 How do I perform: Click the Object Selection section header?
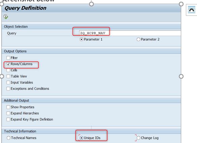click(91, 27)
